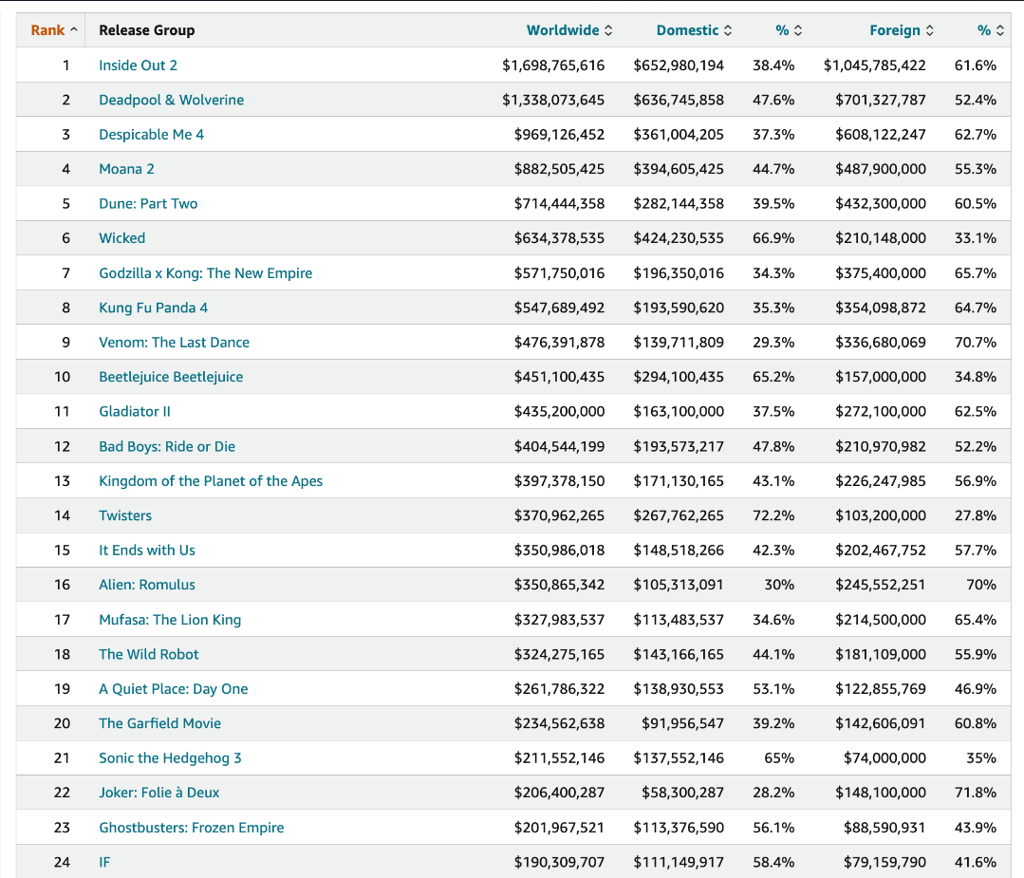Select Venom foreign percentage 70.7%
This screenshot has width=1024, height=878.
975,343
